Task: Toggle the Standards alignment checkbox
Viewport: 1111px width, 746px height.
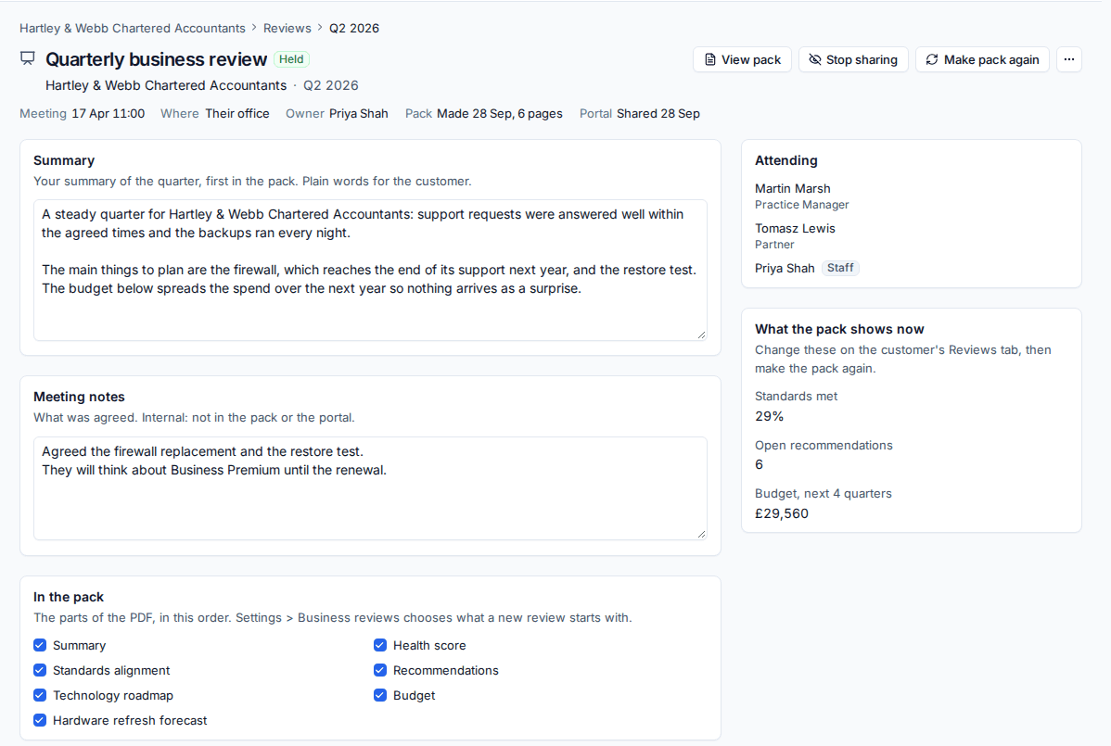Action: click(40, 670)
